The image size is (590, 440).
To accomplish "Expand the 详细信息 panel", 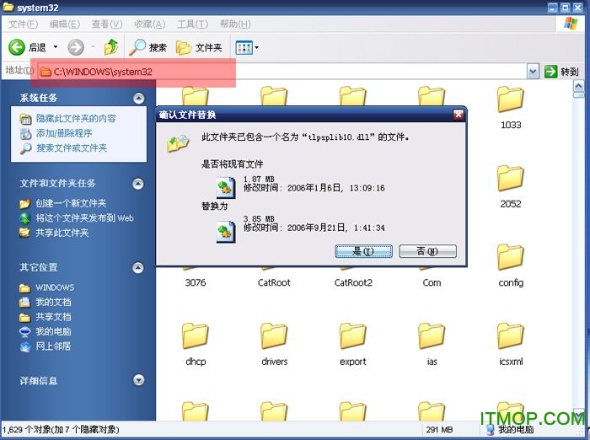I will point(138,380).
